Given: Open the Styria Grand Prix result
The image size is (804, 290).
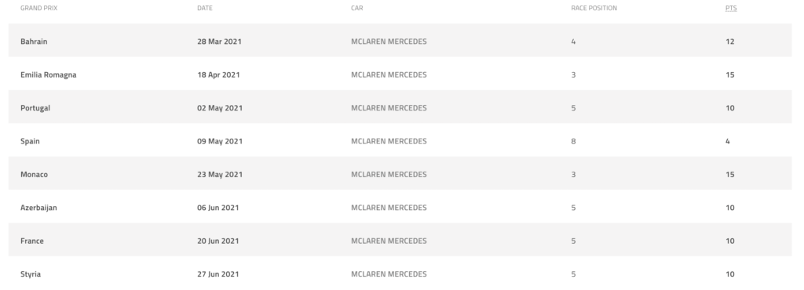Looking at the screenshot, I should (31, 274).
